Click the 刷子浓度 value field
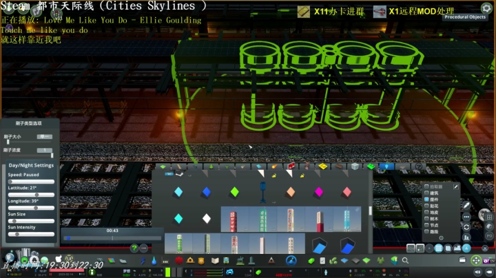The image size is (496, 278). click(45, 150)
